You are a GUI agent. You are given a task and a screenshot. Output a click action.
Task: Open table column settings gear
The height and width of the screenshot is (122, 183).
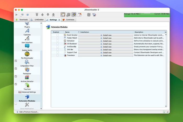tap(165, 32)
